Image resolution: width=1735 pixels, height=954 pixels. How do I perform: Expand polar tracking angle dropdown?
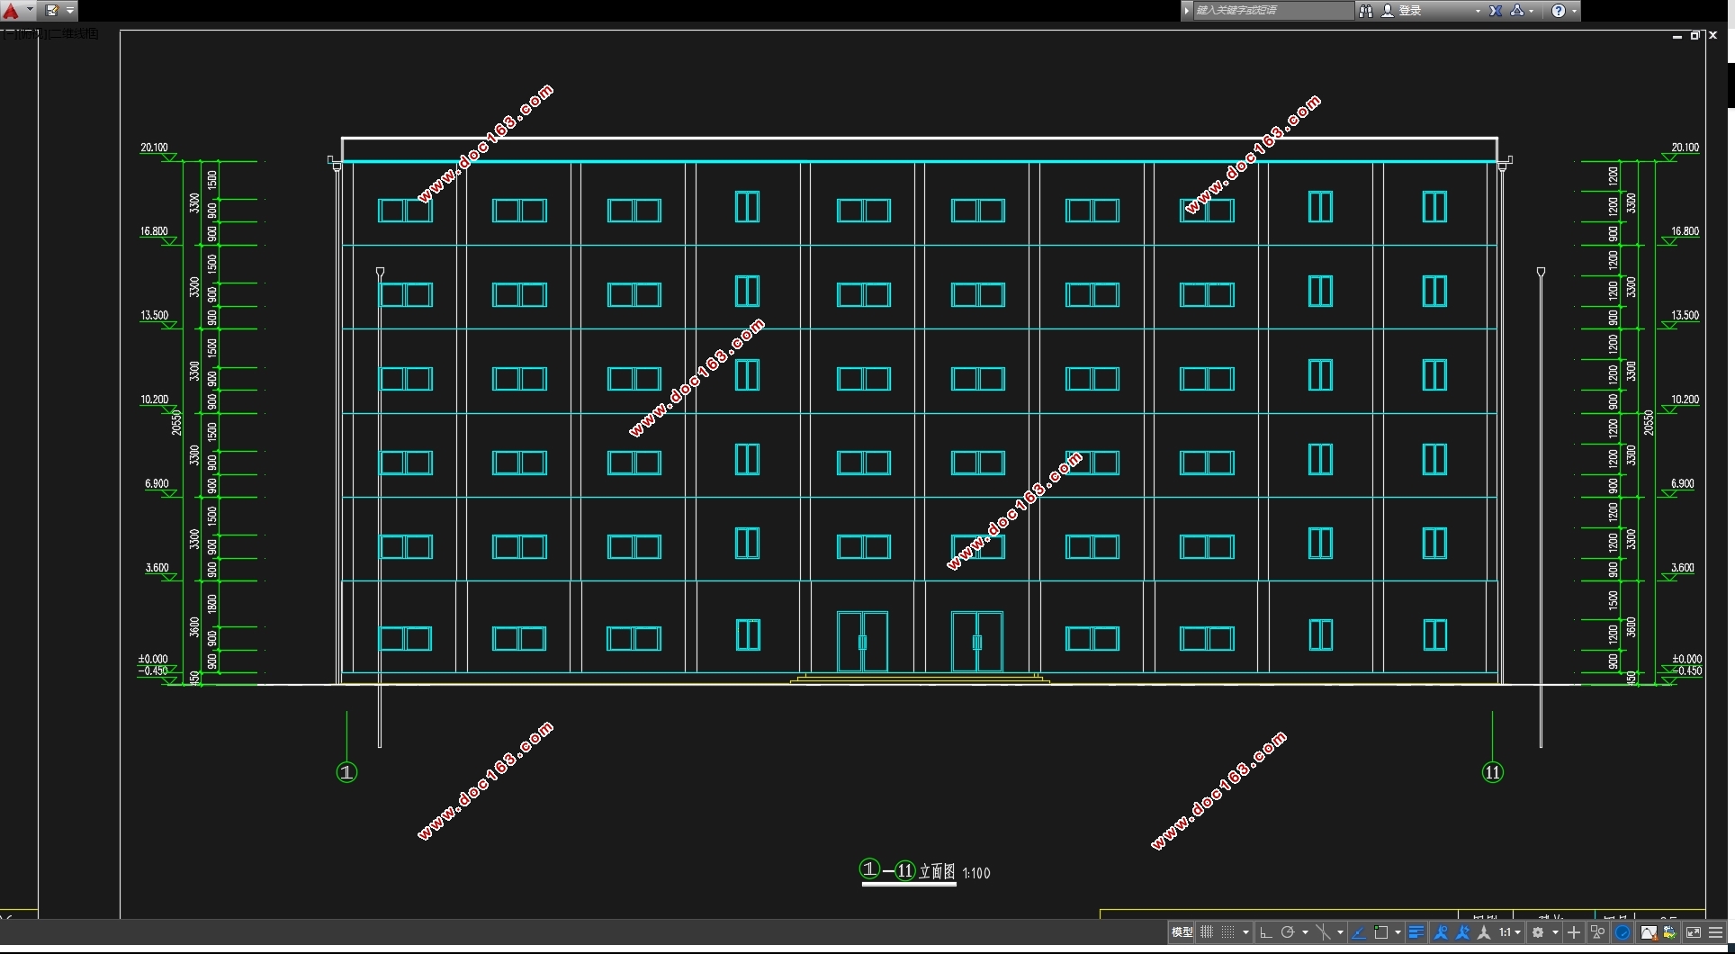[x=1305, y=932]
